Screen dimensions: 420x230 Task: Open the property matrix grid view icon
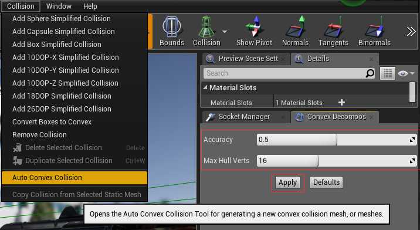(388, 73)
